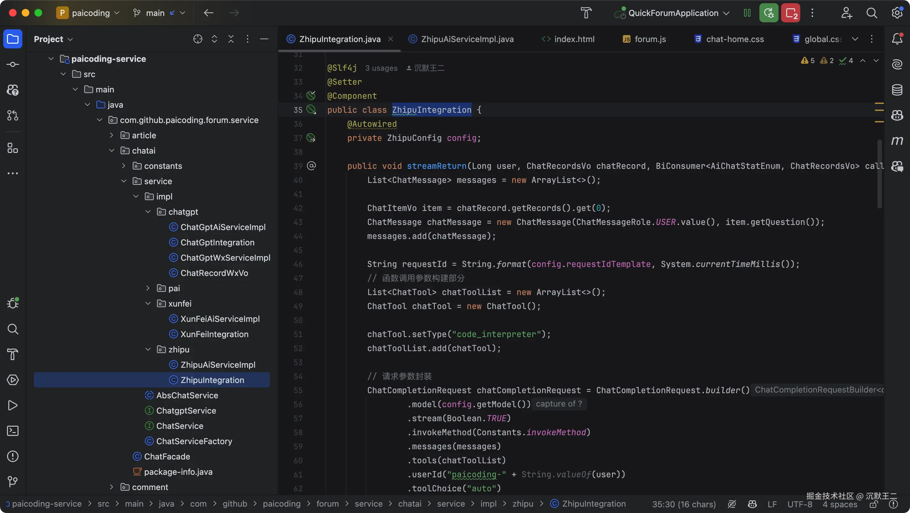Screen dimensions: 910x513
Task: Collapse the xunfei folder
Action: [148, 303]
